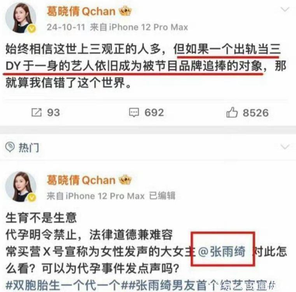Open 葛晓倩Qchan username on second post
The height and width of the screenshot is (292, 296).
pos(81,180)
